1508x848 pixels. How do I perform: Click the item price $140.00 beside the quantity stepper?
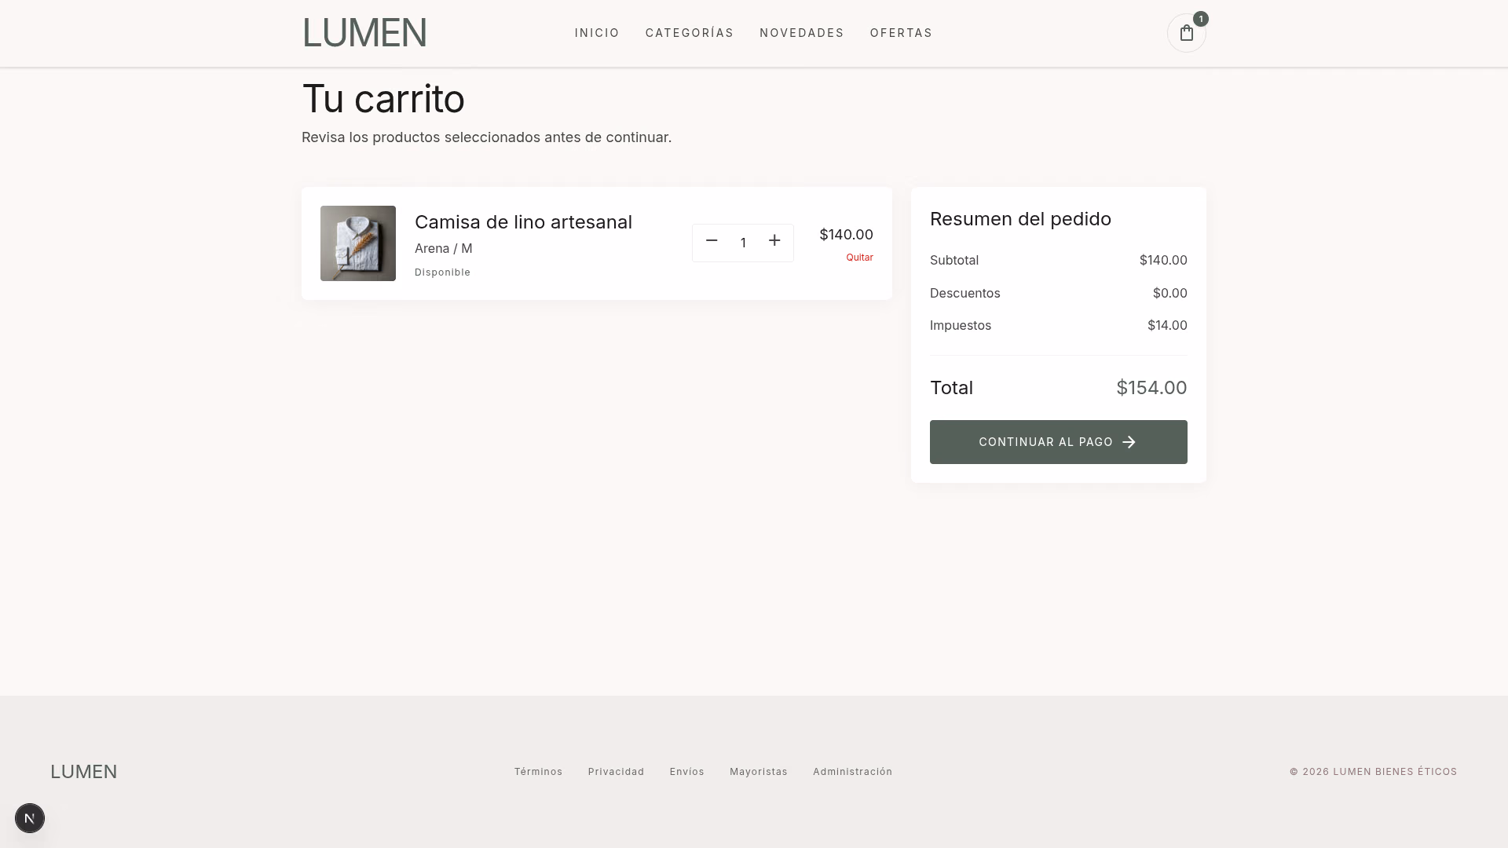[846, 235]
